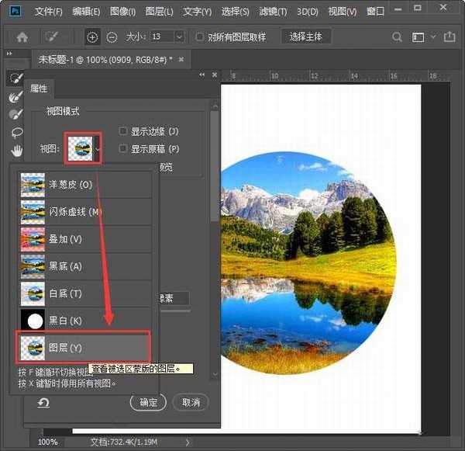Open the brush 大小 dropdown
The image size is (465, 451).
tap(179, 37)
